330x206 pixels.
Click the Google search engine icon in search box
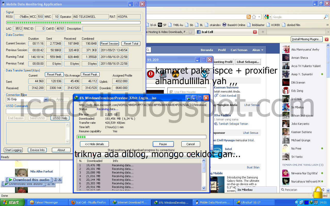click(267, 17)
